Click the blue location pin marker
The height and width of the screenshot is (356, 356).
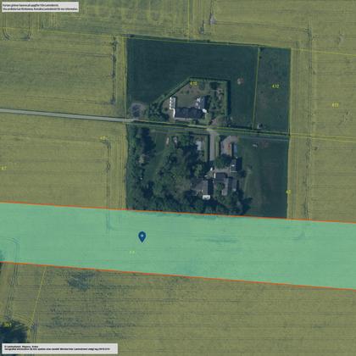[x=142, y=236]
